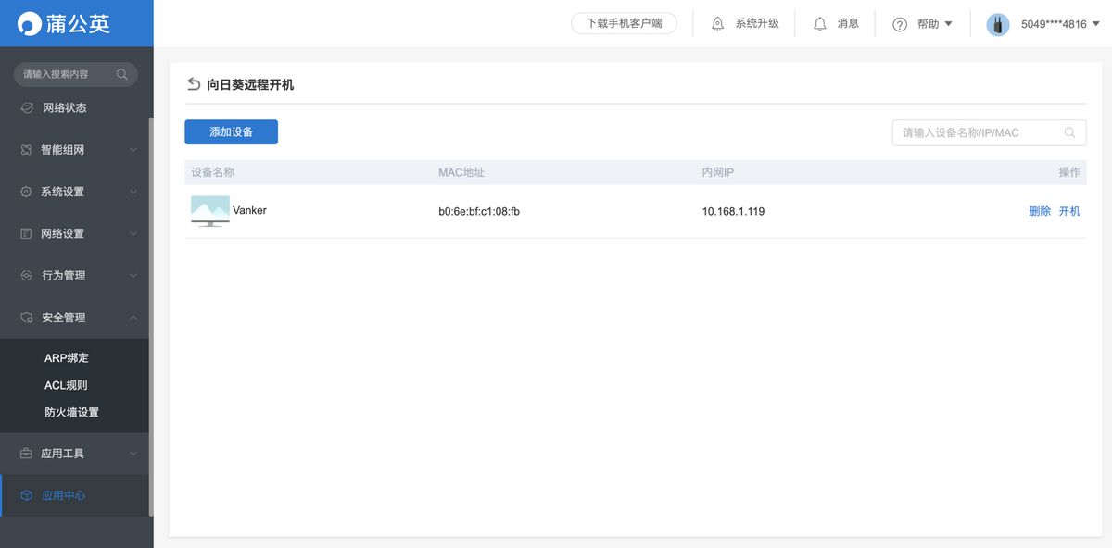
Task: Open the ARP绑定 page
Action: click(67, 357)
